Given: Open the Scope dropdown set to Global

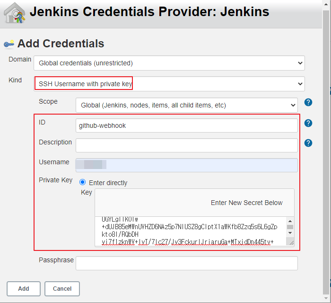Looking at the screenshot, I should click(x=187, y=105).
